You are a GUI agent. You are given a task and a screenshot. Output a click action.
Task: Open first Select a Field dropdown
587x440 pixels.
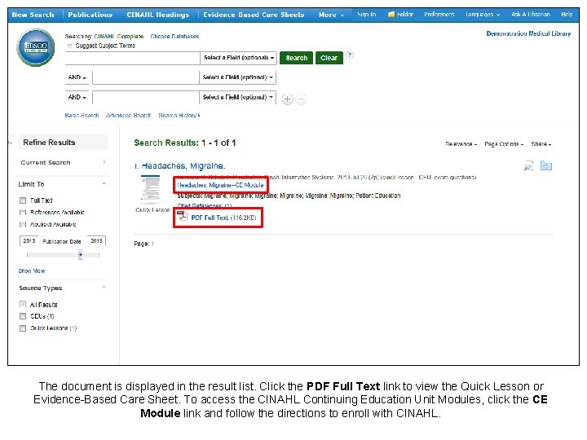[x=238, y=58]
